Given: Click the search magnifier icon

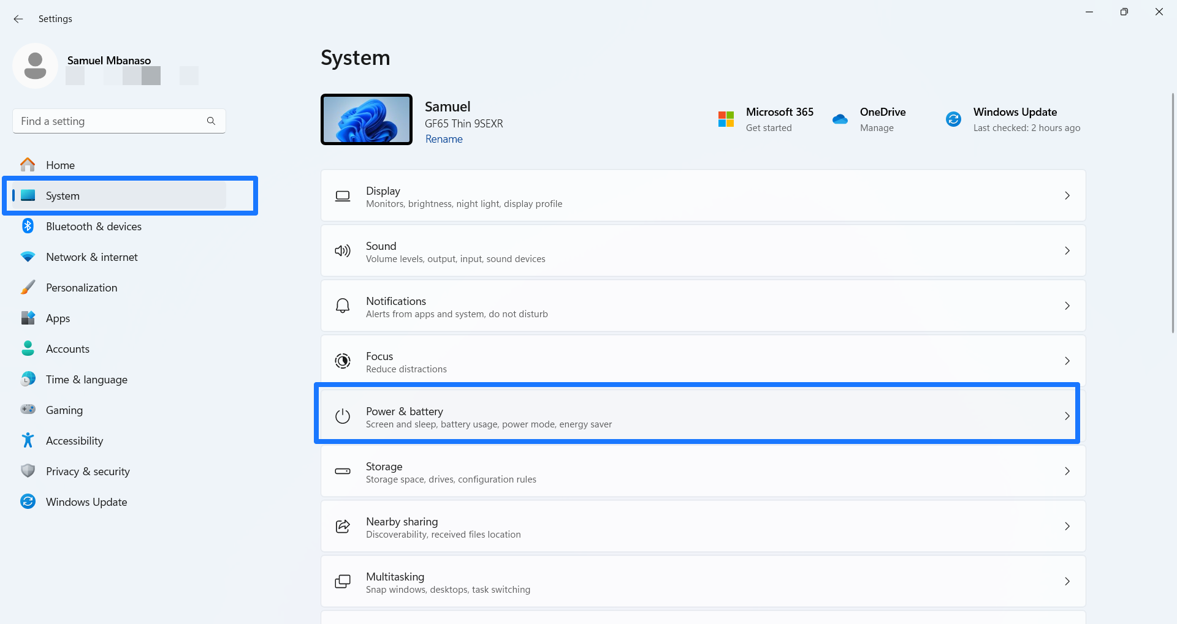Looking at the screenshot, I should pyautogui.click(x=211, y=121).
